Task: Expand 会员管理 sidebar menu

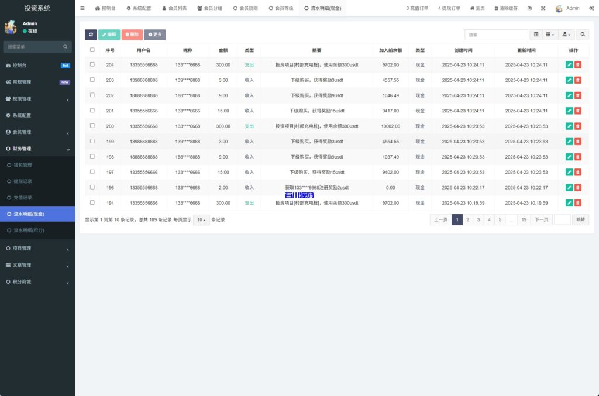Action: tap(37, 132)
